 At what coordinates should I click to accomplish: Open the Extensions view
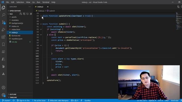point(3,37)
